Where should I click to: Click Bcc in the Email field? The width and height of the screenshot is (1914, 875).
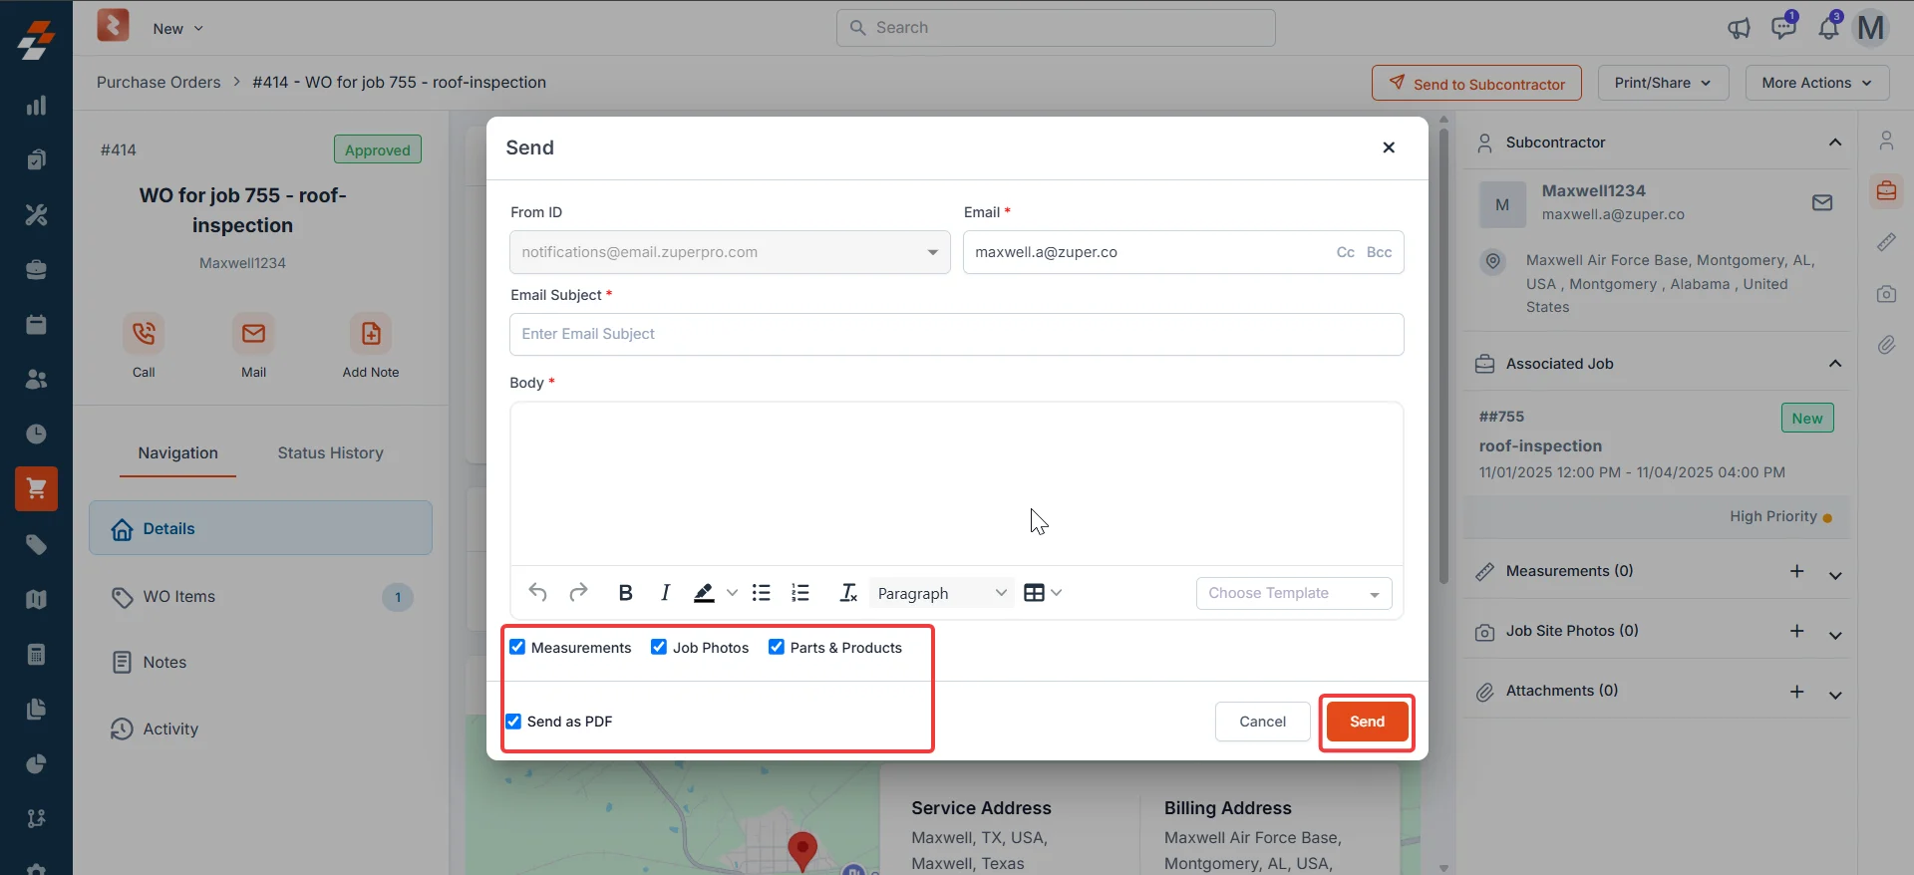(x=1379, y=252)
